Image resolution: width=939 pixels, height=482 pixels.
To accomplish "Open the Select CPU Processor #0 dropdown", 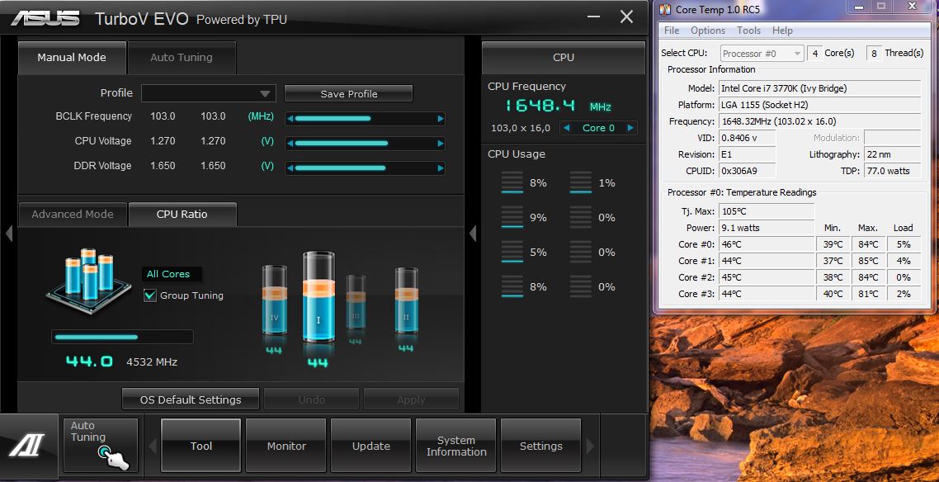I will coord(762,54).
